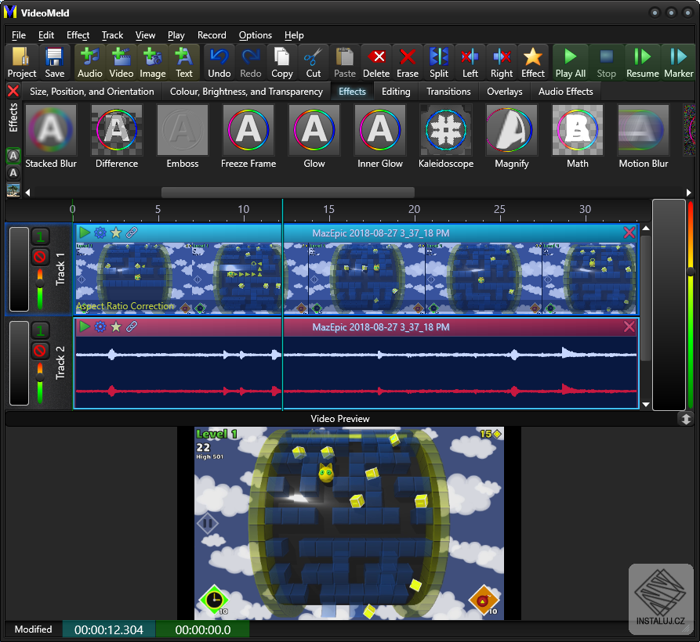The width and height of the screenshot is (700, 642).
Task: Switch to the Editing tab
Action: (396, 92)
